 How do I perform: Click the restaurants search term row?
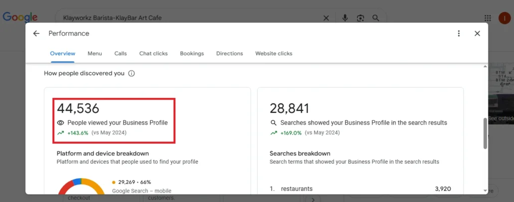360,188
